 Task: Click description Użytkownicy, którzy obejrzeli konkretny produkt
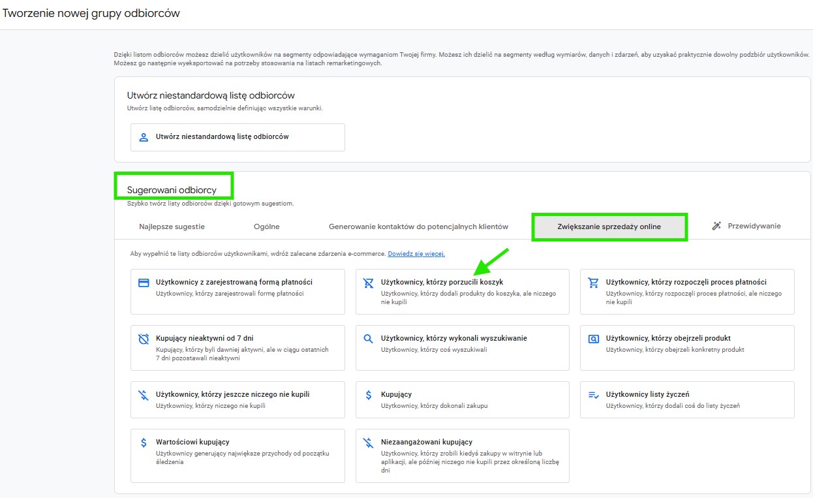tap(675, 350)
